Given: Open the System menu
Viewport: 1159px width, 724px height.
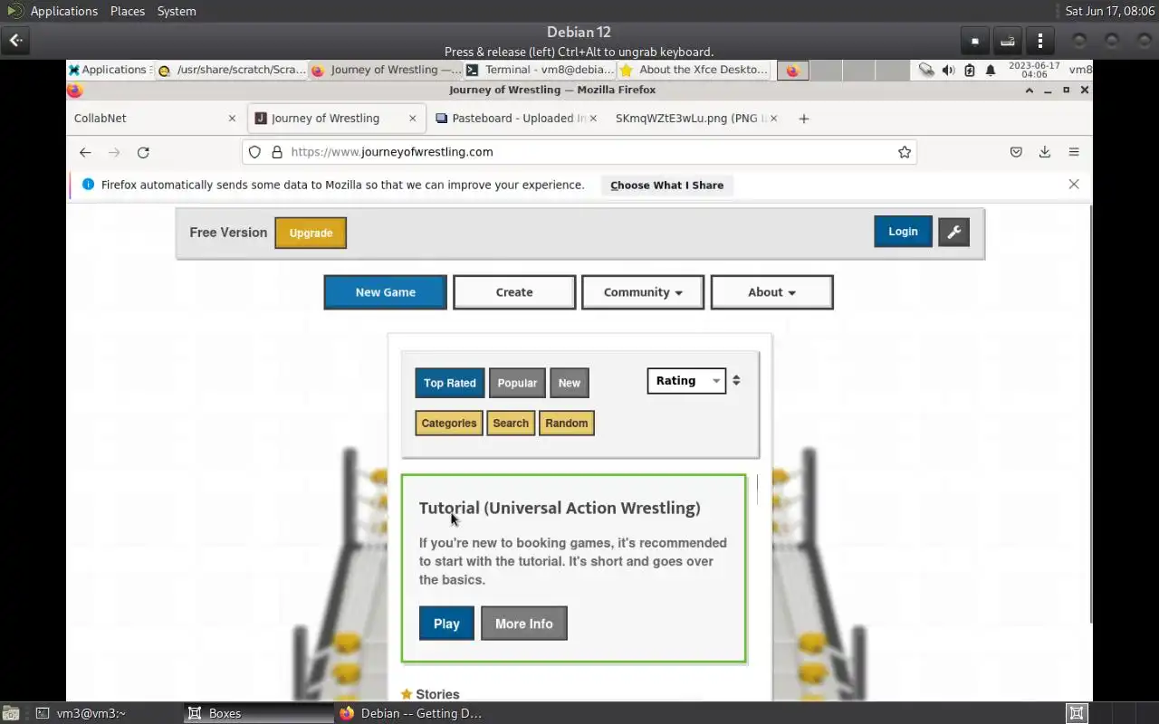Looking at the screenshot, I should pyautogui.click(x=177, y=11).
